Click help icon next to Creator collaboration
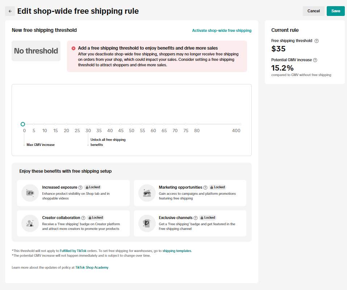 [83, 218]
